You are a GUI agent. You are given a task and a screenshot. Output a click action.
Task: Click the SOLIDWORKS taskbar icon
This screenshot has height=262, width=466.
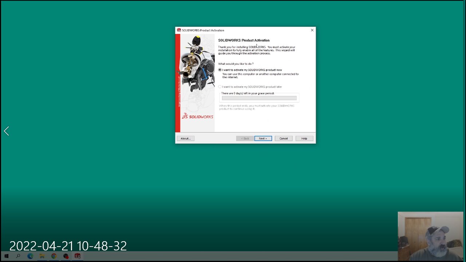(78, 256)
